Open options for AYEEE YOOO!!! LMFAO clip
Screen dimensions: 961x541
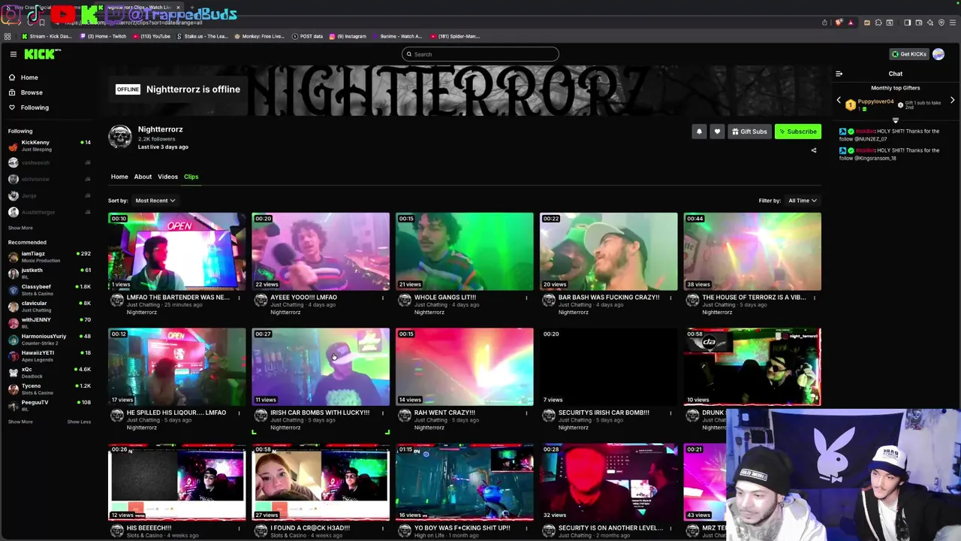(x=382, y=298)
